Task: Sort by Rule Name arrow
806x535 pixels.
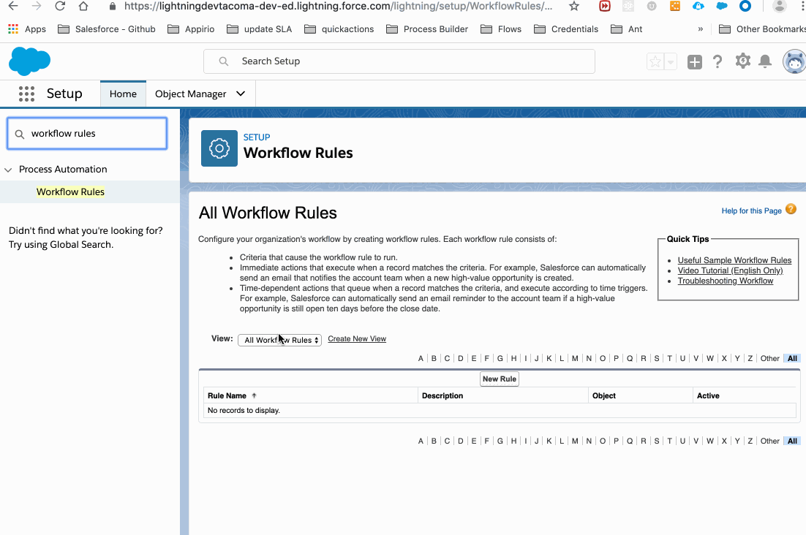Action: click(254, 396)
